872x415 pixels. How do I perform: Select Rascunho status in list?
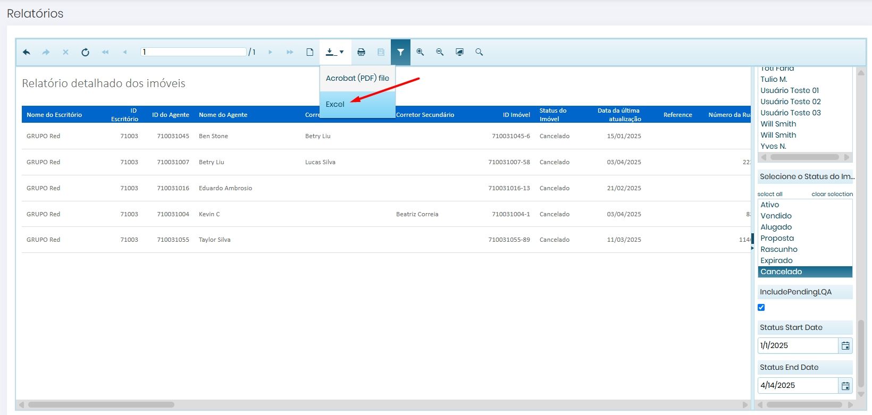click(805, 249)
